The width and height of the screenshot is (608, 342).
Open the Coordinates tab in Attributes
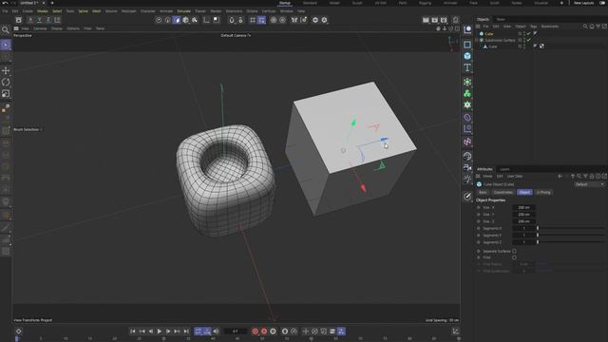coord(503,192)
